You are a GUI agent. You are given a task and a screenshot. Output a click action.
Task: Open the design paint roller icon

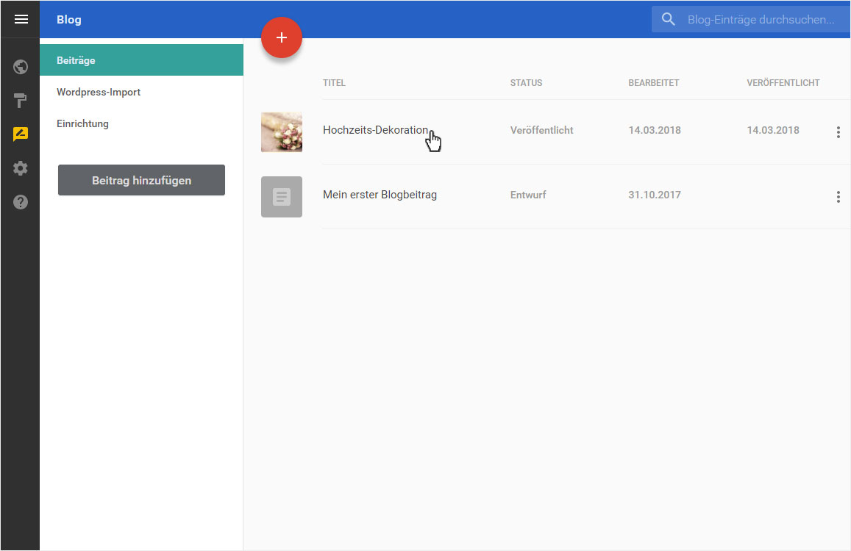tap(21, 101)
